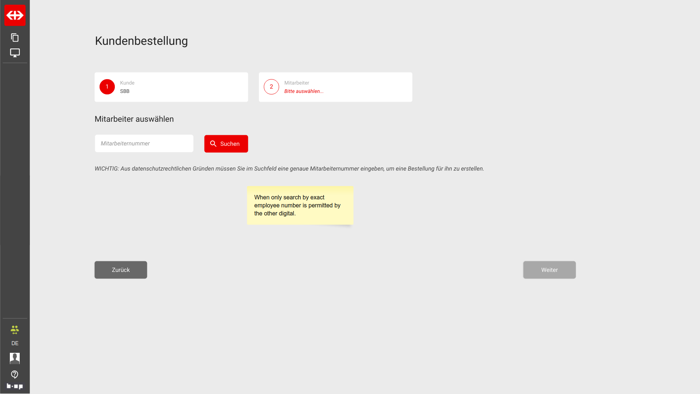This screenshot has width=700, height=394.
Task: Click the bsp logo at sidebar bottom
Action: (x=15, y=386)
